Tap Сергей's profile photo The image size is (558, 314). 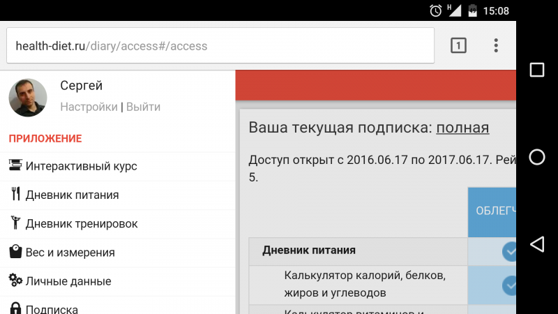coord(28,97)
